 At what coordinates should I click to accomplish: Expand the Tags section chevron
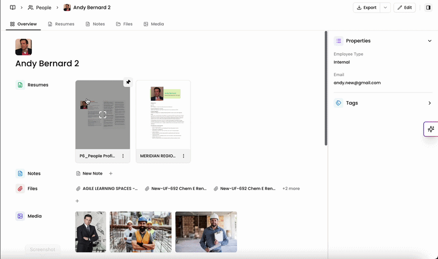coord(430,103)
